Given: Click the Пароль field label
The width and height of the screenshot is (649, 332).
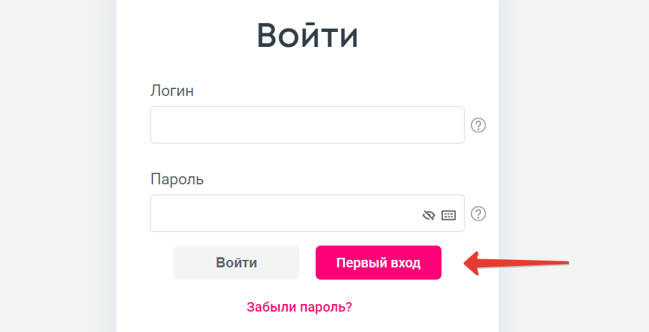Looking at the screenshot, I should tap(177, 180).
